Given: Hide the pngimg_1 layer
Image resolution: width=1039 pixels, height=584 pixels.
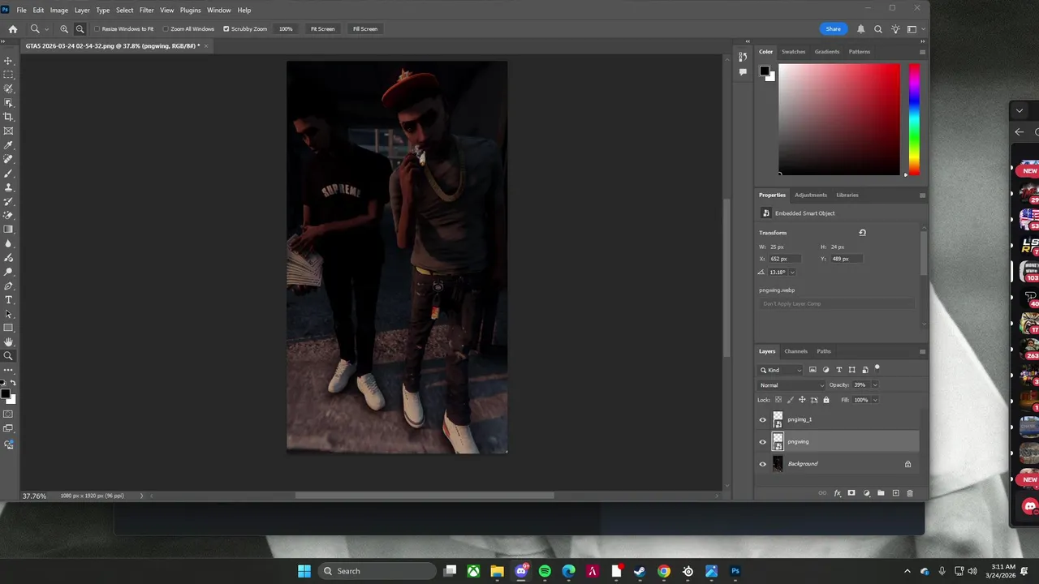Looking at the screenshot, I should pos(762,419).
